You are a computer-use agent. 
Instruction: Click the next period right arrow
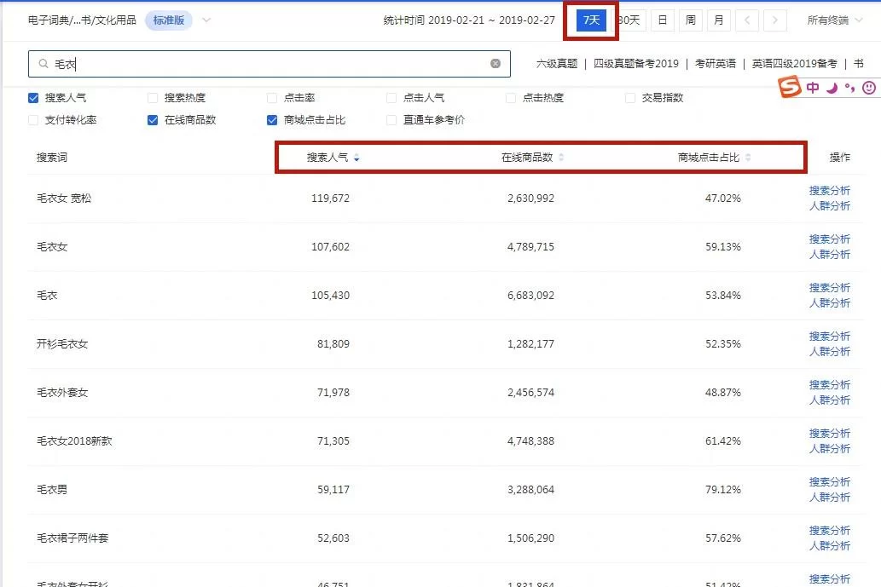[773, 20]
